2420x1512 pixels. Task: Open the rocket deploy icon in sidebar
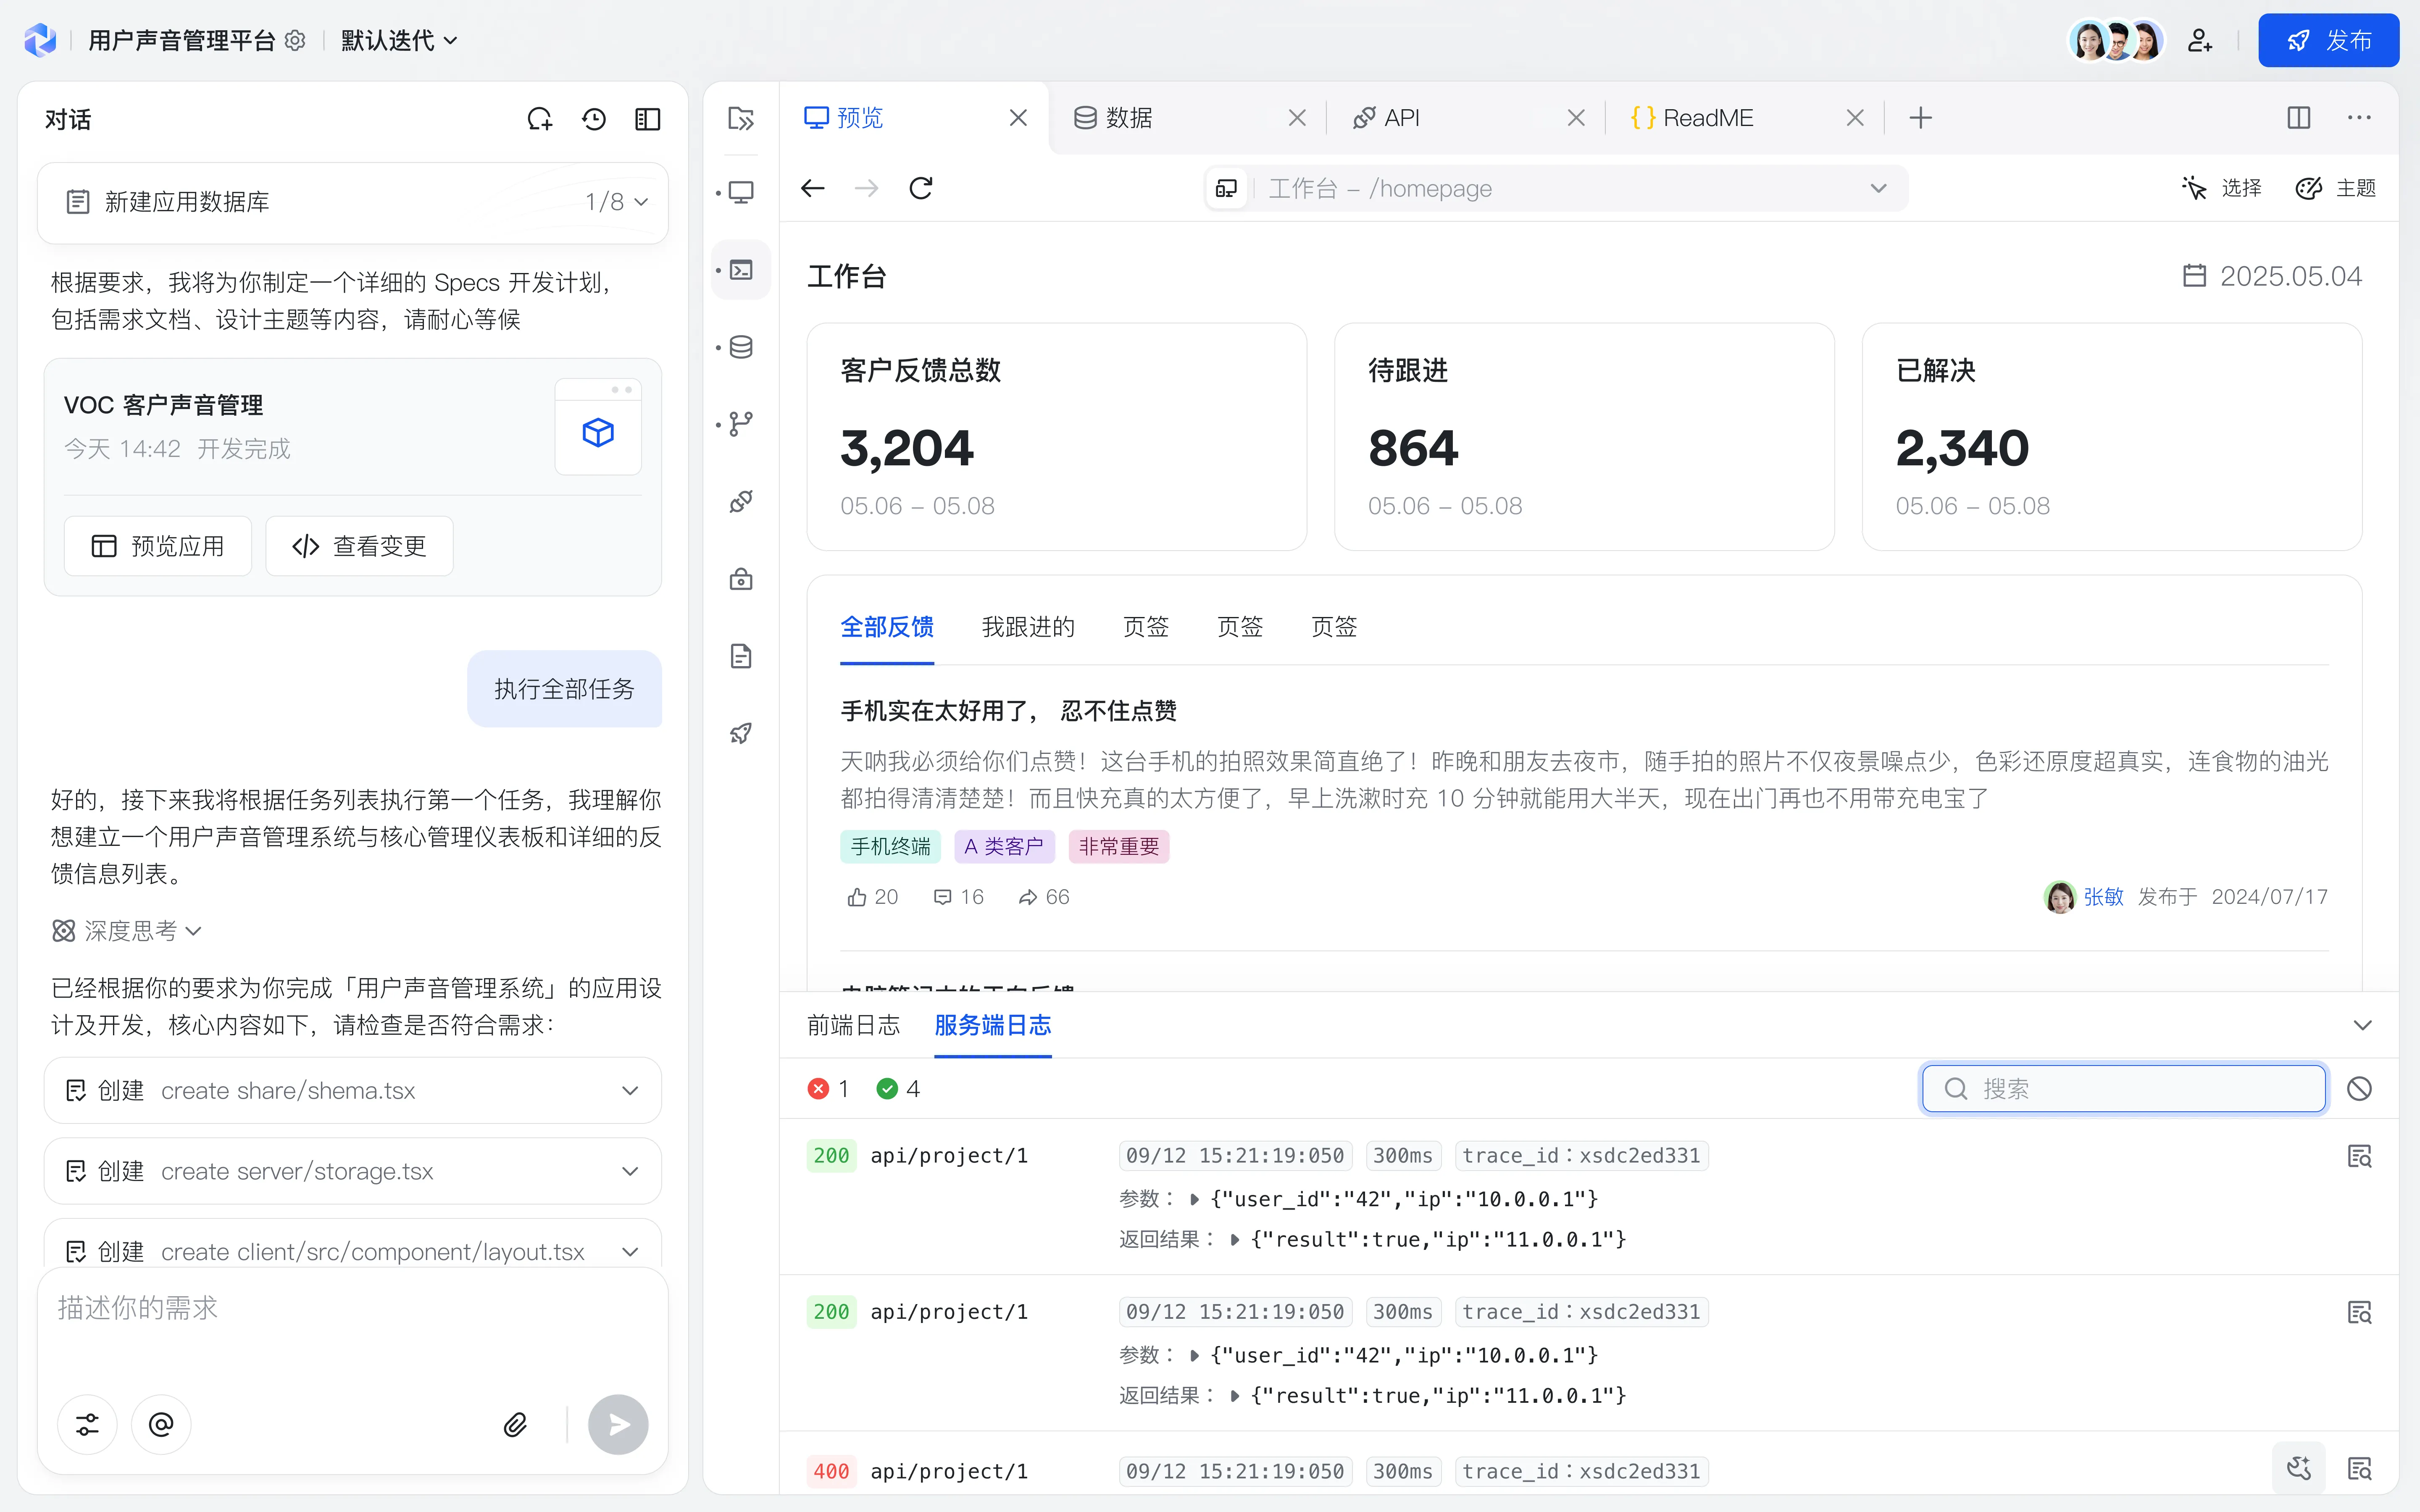click(x=741, y=733)
